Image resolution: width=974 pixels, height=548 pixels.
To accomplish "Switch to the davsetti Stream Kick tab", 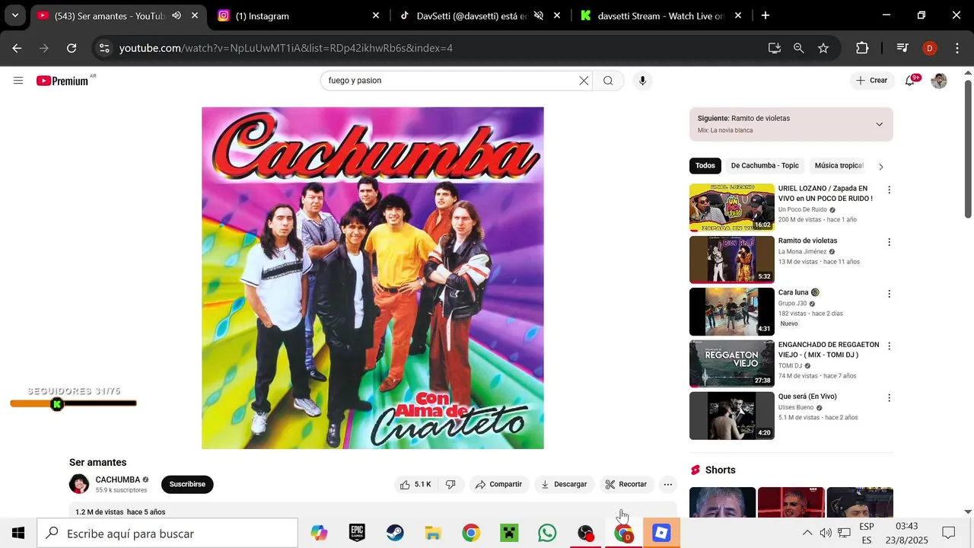I will coord(660,15).
